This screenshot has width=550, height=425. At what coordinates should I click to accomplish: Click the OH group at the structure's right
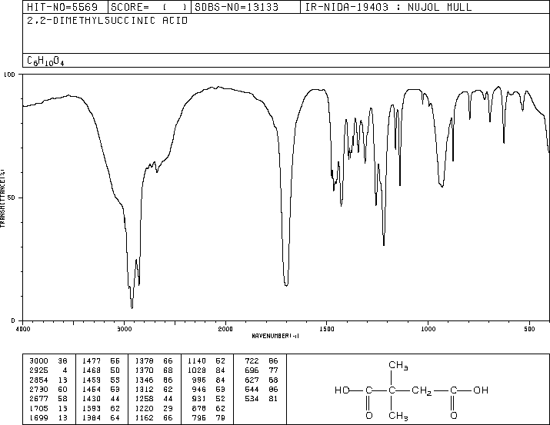pos(481,390)
